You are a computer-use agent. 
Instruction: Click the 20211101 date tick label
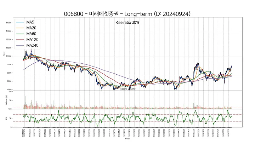(59, 133)
